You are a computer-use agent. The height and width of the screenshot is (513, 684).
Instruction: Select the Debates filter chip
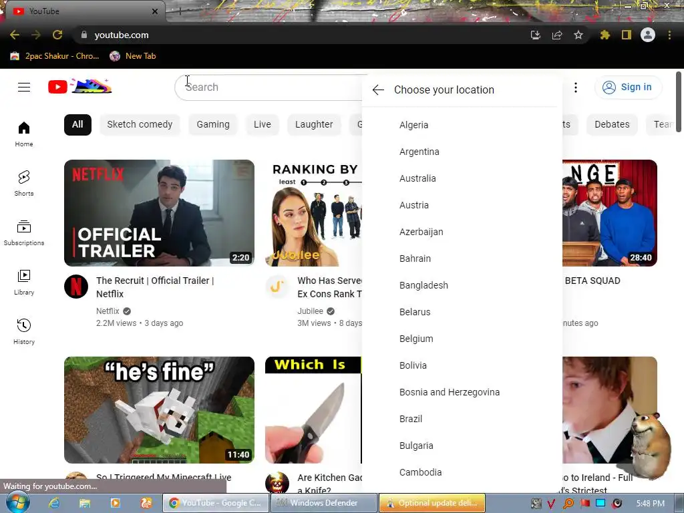point(612,125)
